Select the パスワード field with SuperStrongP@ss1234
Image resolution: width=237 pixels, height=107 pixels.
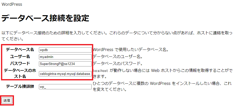[x=65, y=64]
